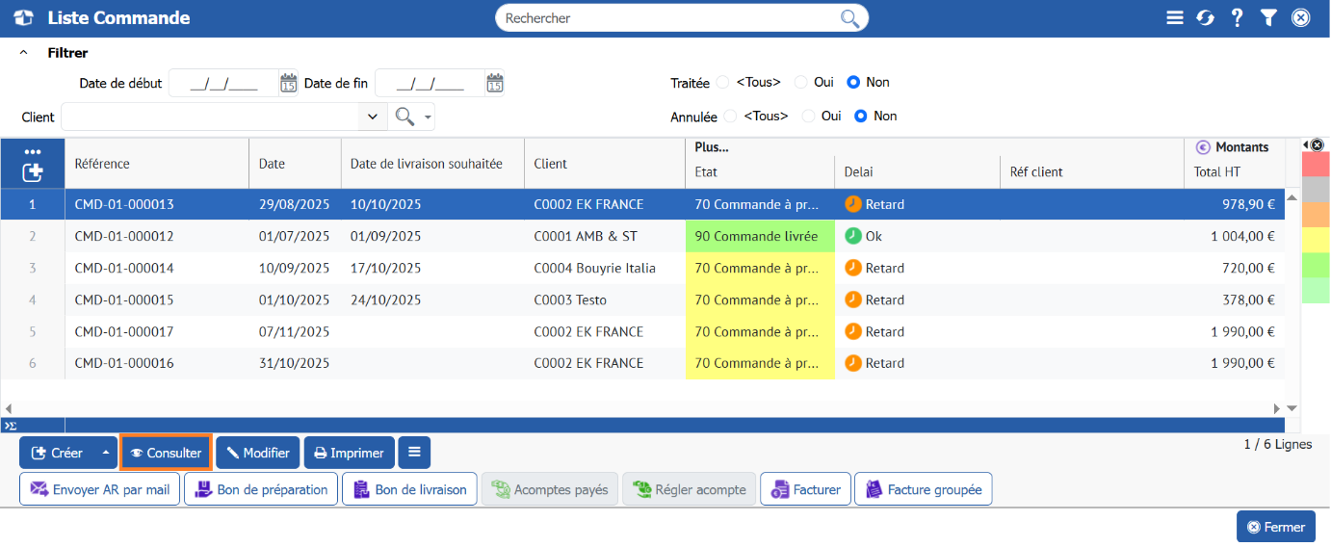
Task: Click the filter funnel icon in header
Action: pos(1268,18)
